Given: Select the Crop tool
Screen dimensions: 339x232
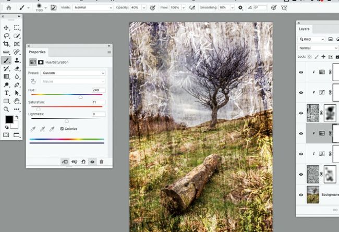Looking at the screenshot, I should click(x=6, y=44).
